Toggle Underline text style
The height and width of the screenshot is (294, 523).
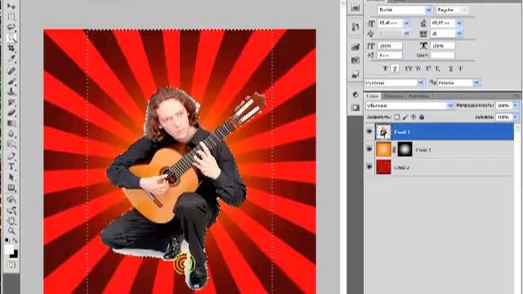[x=450, y=69]
